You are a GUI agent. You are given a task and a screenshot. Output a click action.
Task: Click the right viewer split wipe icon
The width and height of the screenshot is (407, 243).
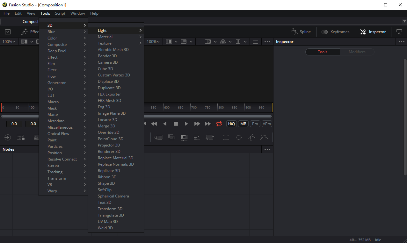click(x=169, y=42)
